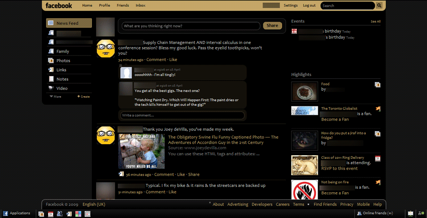Comment on the Supply Chain Management post
Viewport: 427px width, 218px height.
pos(156,60)
